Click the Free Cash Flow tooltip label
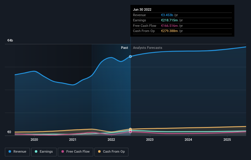Viewport: 251px width, 160px height. (x=145, y=26)
